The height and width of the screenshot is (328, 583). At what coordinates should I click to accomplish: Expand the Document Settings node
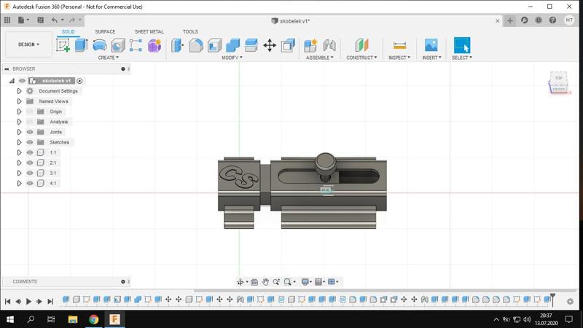tap(20, 91)
